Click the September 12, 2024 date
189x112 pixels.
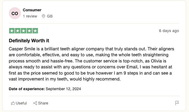click(63, 89)
